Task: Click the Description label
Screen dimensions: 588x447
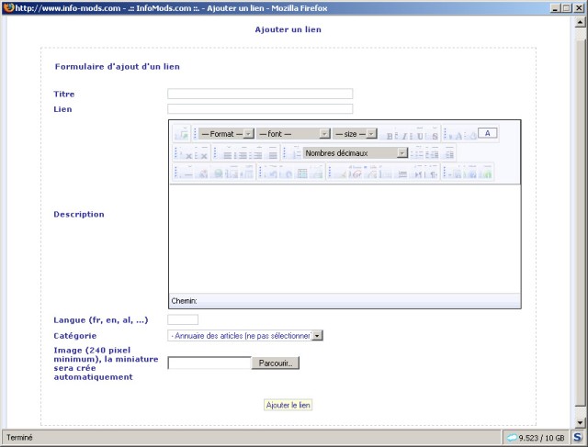Action: pos(79,214)
